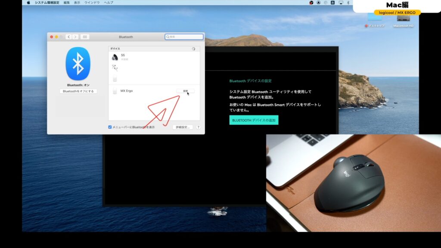Click the Bluetooth icon in the menu bar
Image resolution: width=441 pixels, height=248 pixels.
pyautogui.click(x=348, y=3)
